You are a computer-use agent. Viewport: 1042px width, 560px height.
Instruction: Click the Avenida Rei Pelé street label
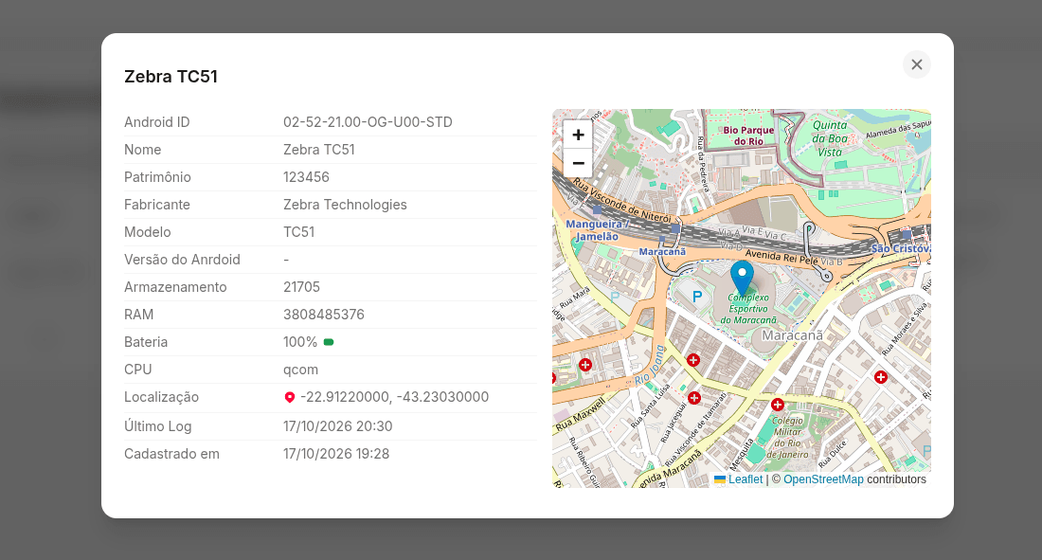781,258
